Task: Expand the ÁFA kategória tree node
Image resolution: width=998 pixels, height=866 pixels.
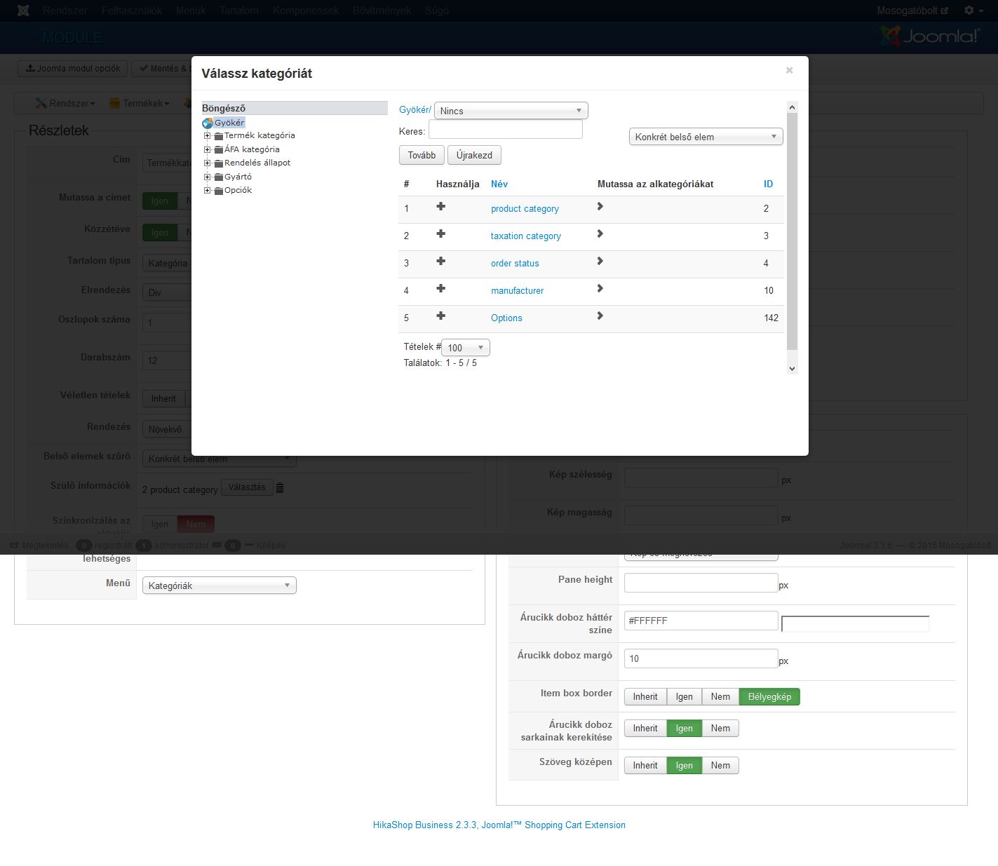Action: tap(208, 149)
